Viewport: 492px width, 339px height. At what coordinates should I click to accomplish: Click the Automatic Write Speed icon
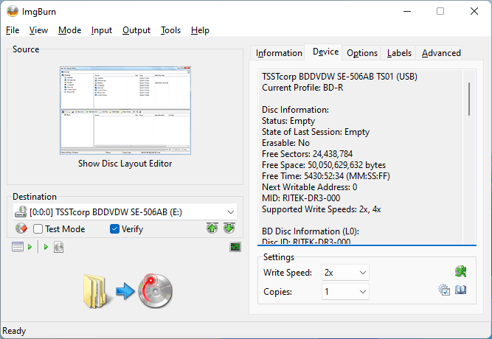tap(460, 272)
